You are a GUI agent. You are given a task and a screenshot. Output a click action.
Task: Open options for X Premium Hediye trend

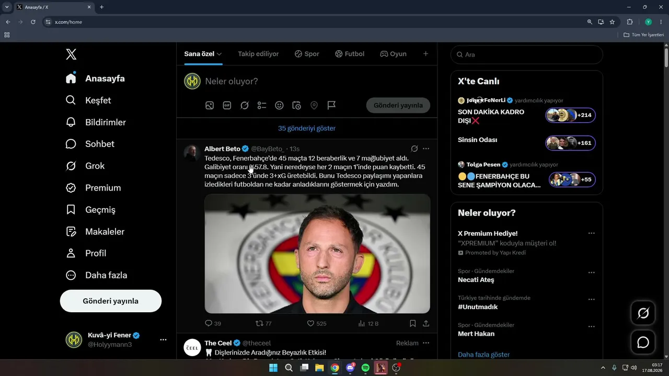click(x=592, y=233)
